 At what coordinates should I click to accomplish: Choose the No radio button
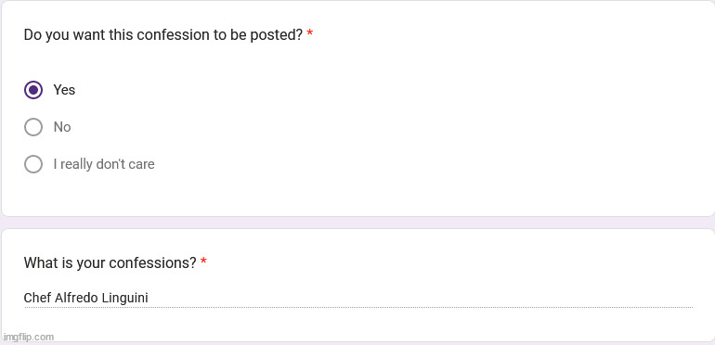click(33, 127)
